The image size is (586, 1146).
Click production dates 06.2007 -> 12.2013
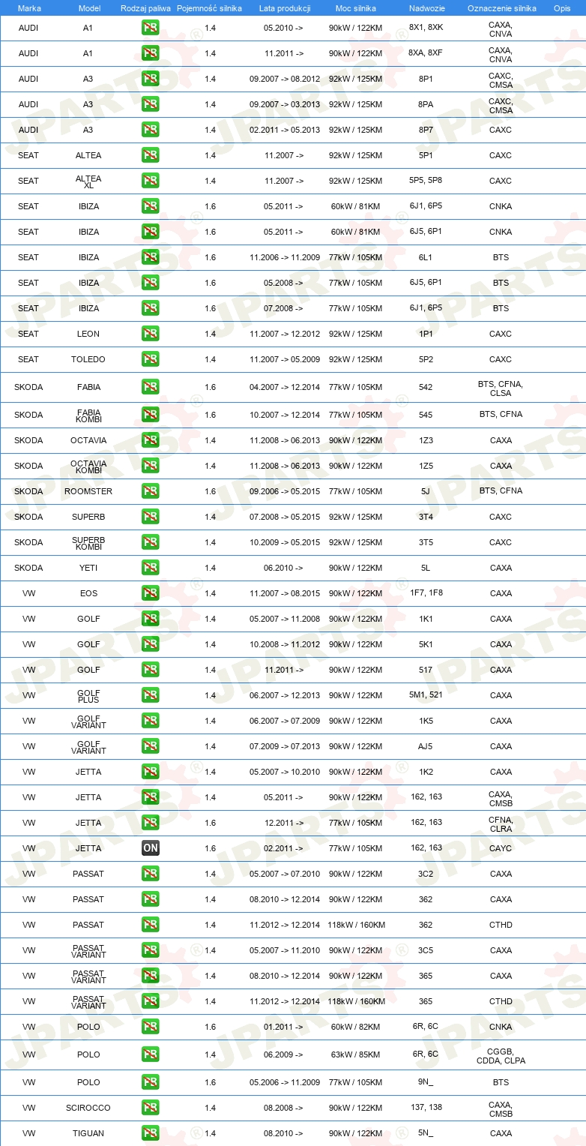click(x=285, y=695)
